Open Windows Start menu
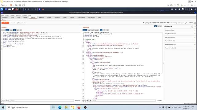Screen dimensions: 197x110 point(3,107)
